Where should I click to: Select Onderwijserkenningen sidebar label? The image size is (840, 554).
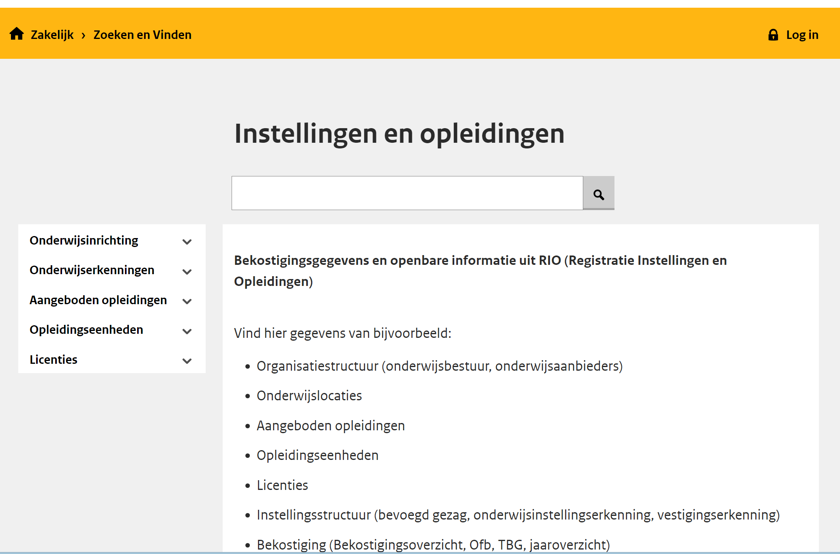(x=92, y=270)
